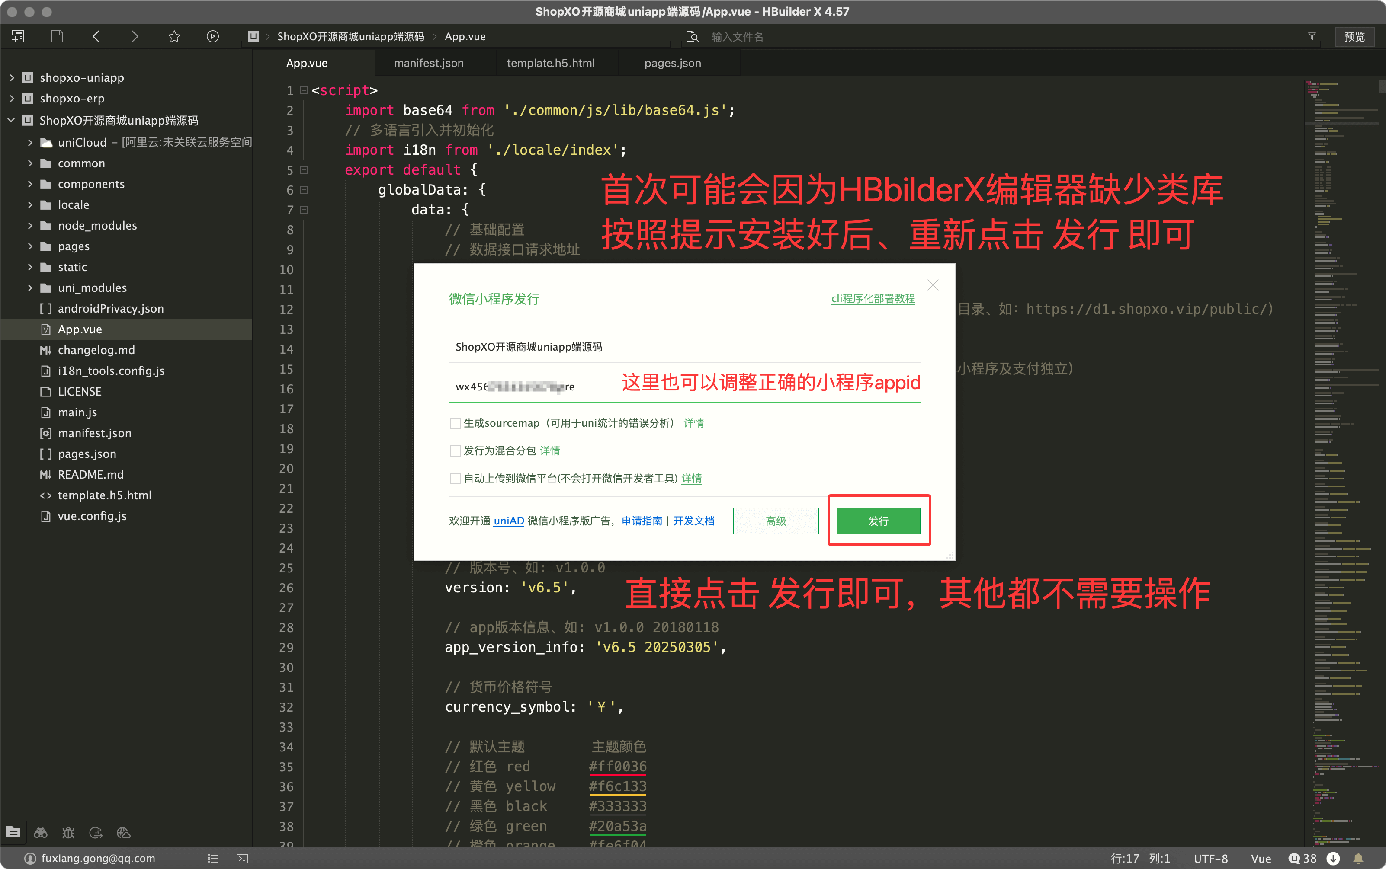Fold the globalData block on line 6

pyautogui.click(x=304, y=190)
